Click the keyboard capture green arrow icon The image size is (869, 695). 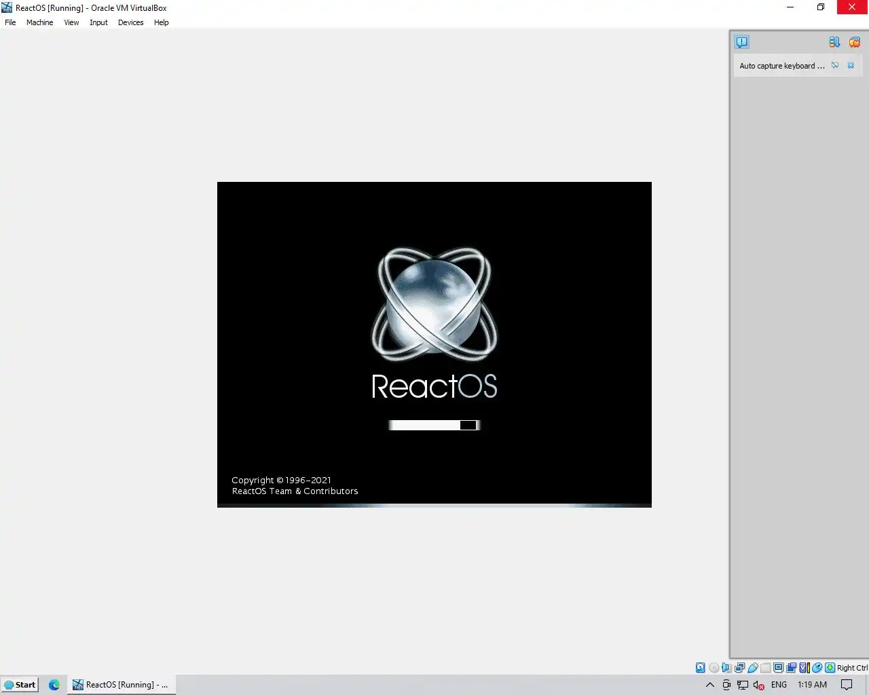click(830, 668)
